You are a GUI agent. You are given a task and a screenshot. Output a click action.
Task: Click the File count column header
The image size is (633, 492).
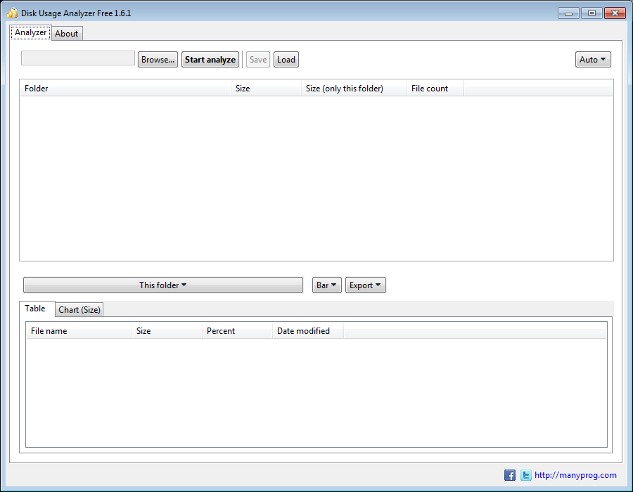pyautogui.click(x=430, y=88)
